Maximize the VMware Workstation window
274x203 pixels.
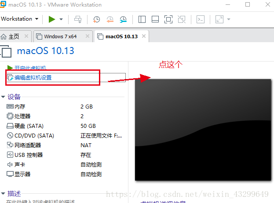point(248,4)
